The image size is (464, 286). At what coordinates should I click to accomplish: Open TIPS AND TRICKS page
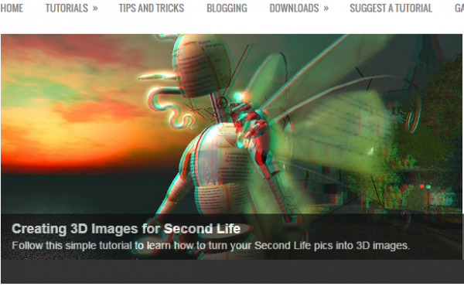point(152,9)
